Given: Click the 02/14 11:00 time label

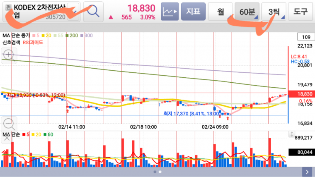Looking at the screenshot, I should 72,127.
